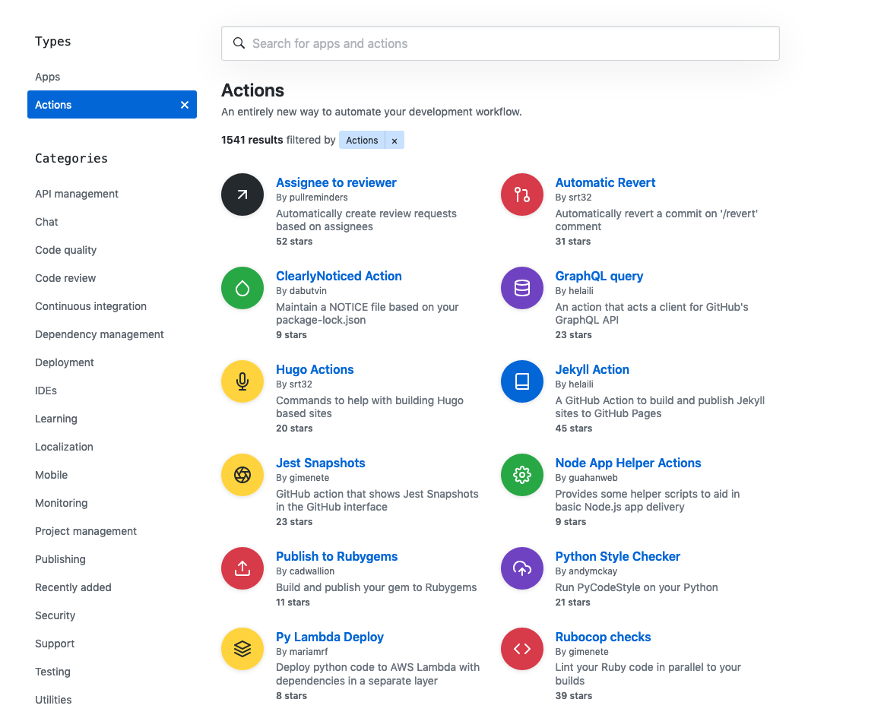This screenshot has height=718, width=884.
Task: Select the ClearlyNoticed Action droplet icon
Action: (x=242, y=288)
